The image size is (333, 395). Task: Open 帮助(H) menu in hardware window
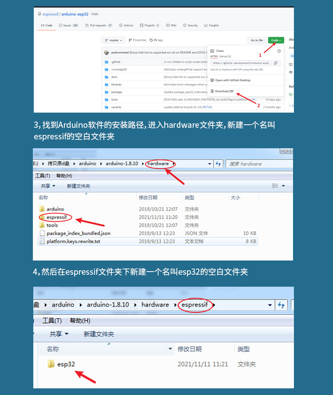[64, 176]
